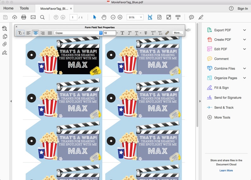Viewport: 251px width, 180px height.
Task: Click the Save file icon
Action: (5, 17)
